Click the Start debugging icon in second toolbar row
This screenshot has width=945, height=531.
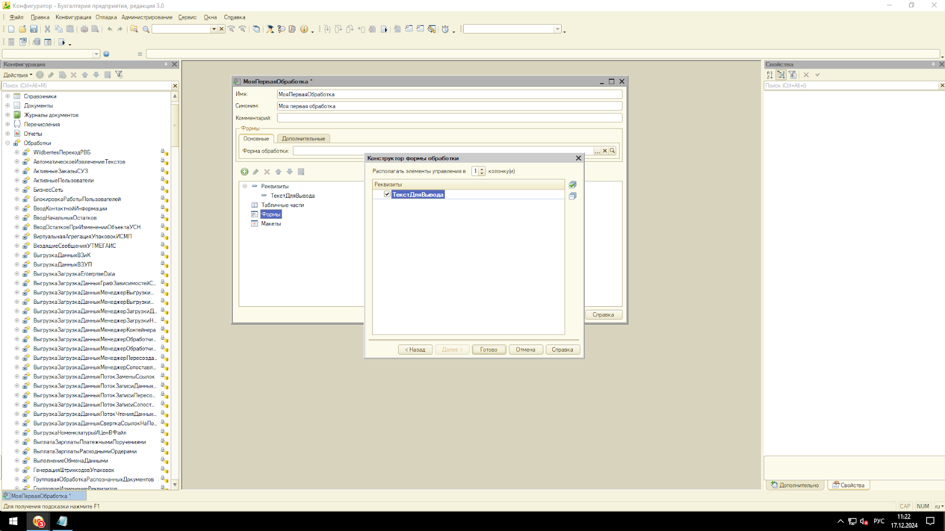pyautogui.click(x=61, y=42)
